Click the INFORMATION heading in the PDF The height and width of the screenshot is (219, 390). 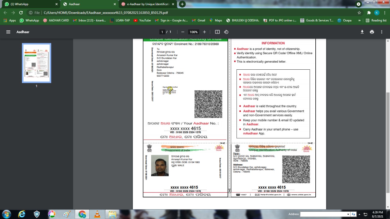[273, 43]
